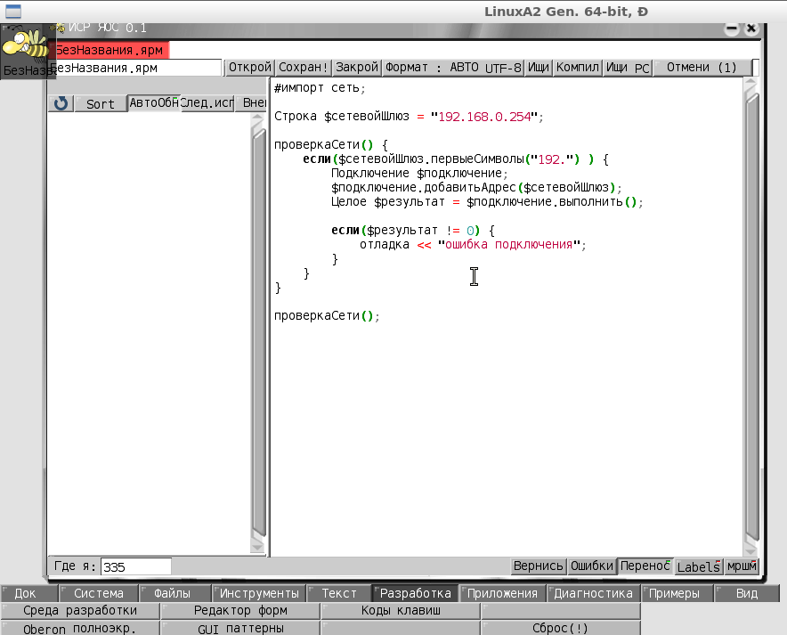Click the Sort button
Viewport: 787px width, 635px height.
click(101, 103)
